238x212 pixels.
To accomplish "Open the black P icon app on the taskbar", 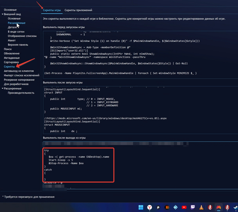I will click(x=158, y=207).
